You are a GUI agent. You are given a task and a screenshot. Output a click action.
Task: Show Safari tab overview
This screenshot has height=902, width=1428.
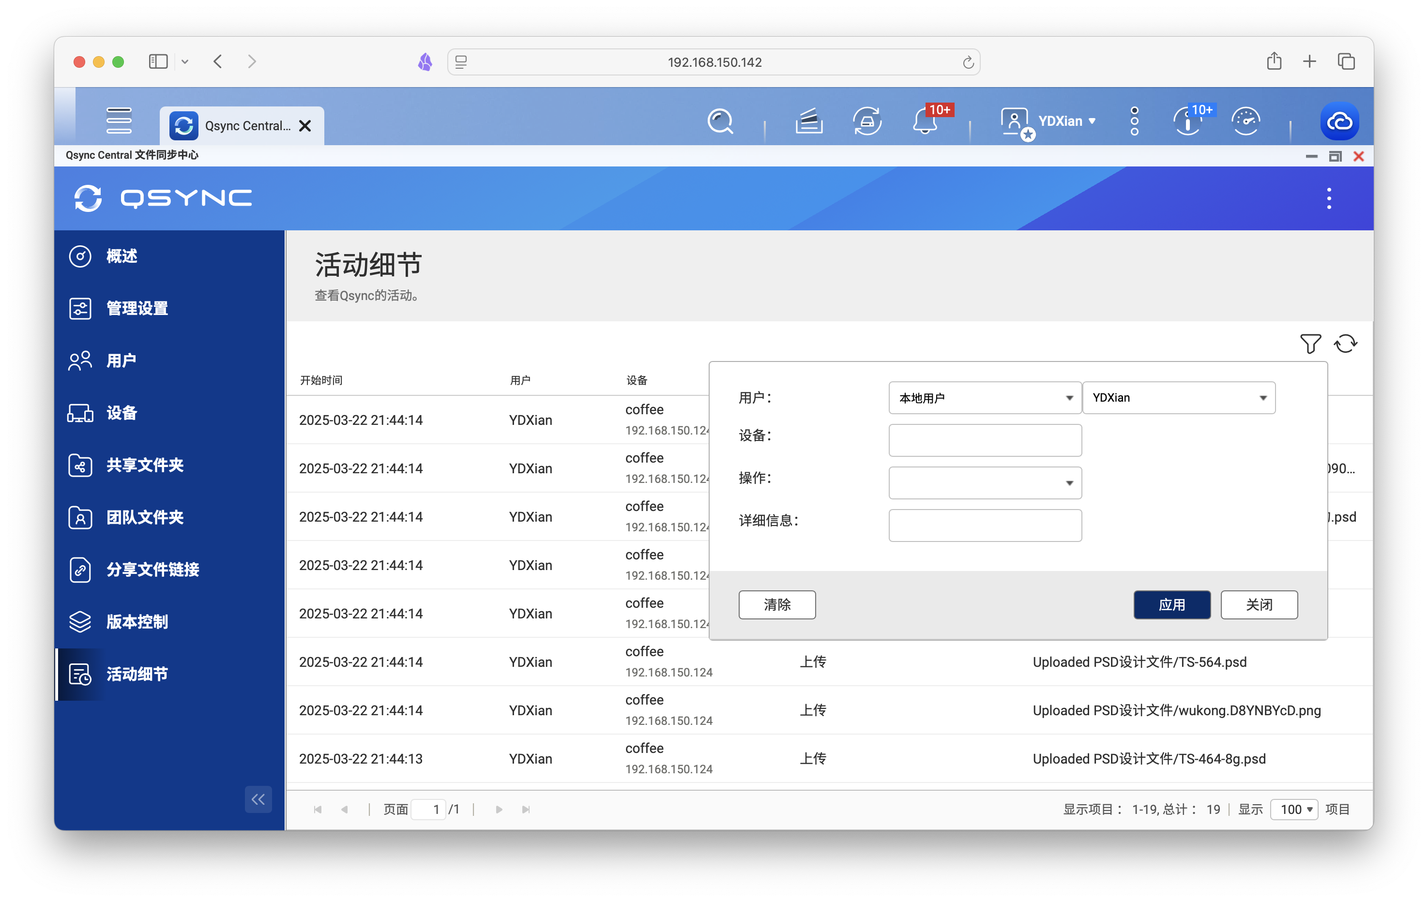1346,61
